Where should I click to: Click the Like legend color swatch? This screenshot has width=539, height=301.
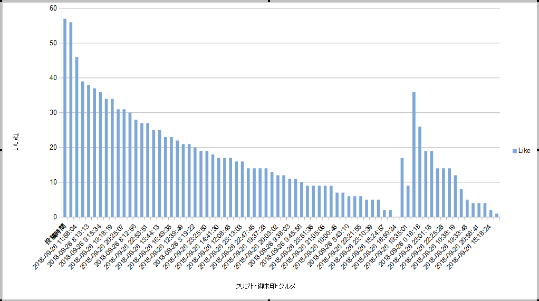point(514,151)
